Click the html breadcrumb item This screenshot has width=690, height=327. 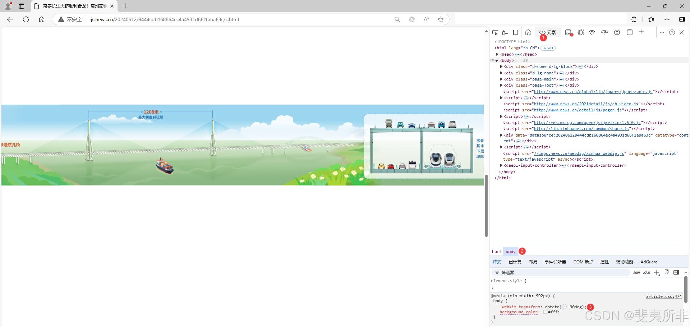496,252
